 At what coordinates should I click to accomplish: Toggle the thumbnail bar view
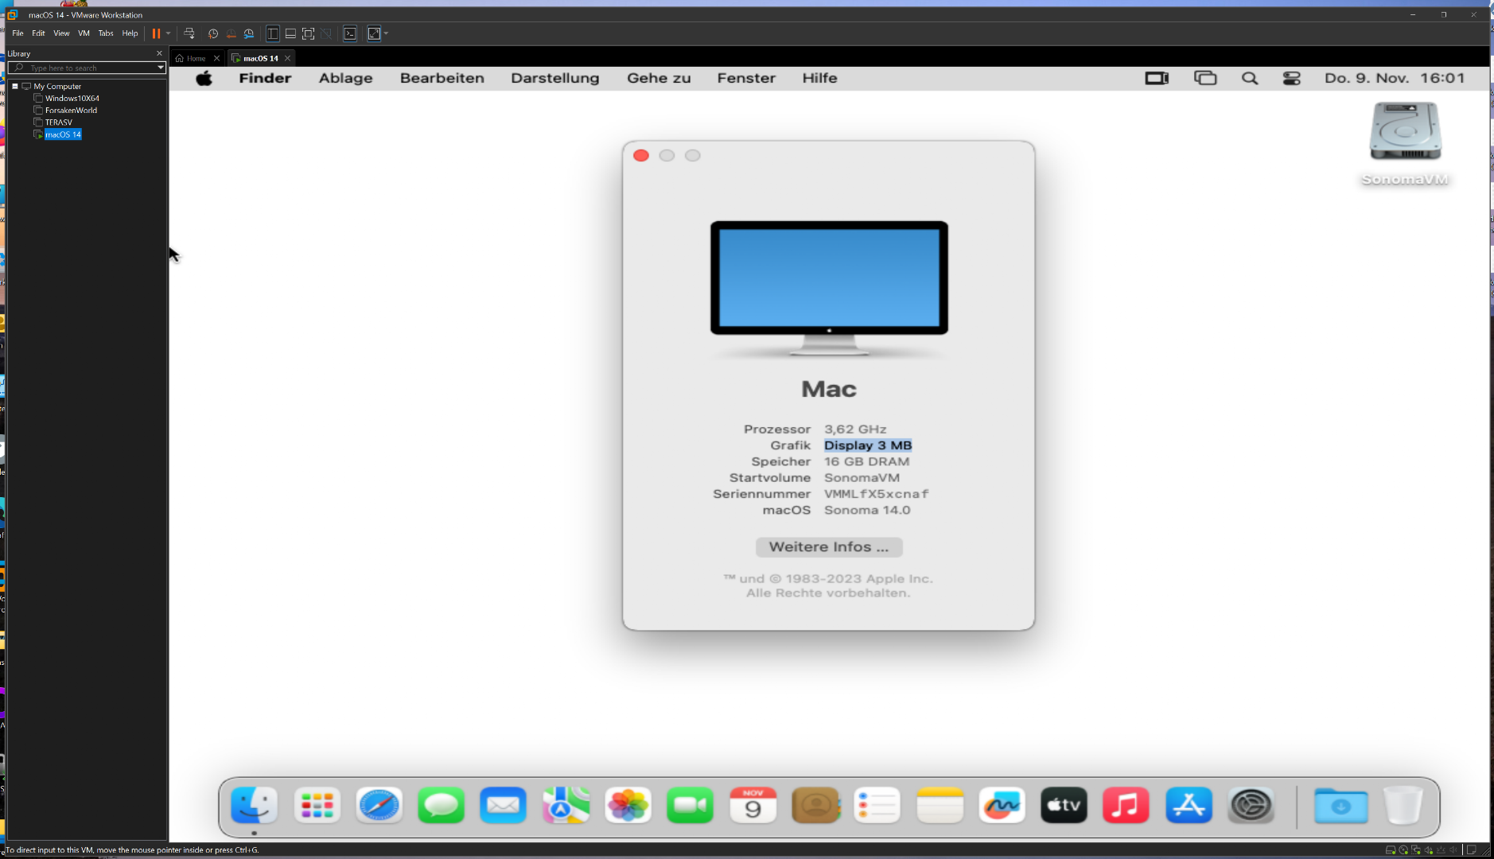[x=290, y=33]
